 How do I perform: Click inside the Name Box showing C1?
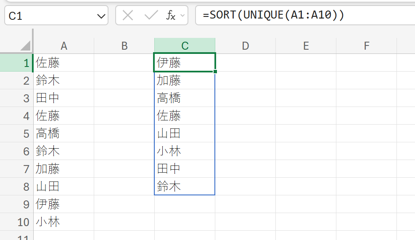tap(50, 16)
